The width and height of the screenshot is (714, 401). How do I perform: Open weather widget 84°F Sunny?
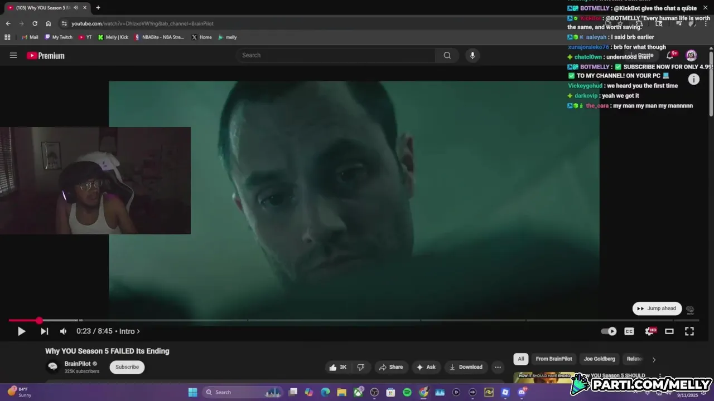point(19,392)
